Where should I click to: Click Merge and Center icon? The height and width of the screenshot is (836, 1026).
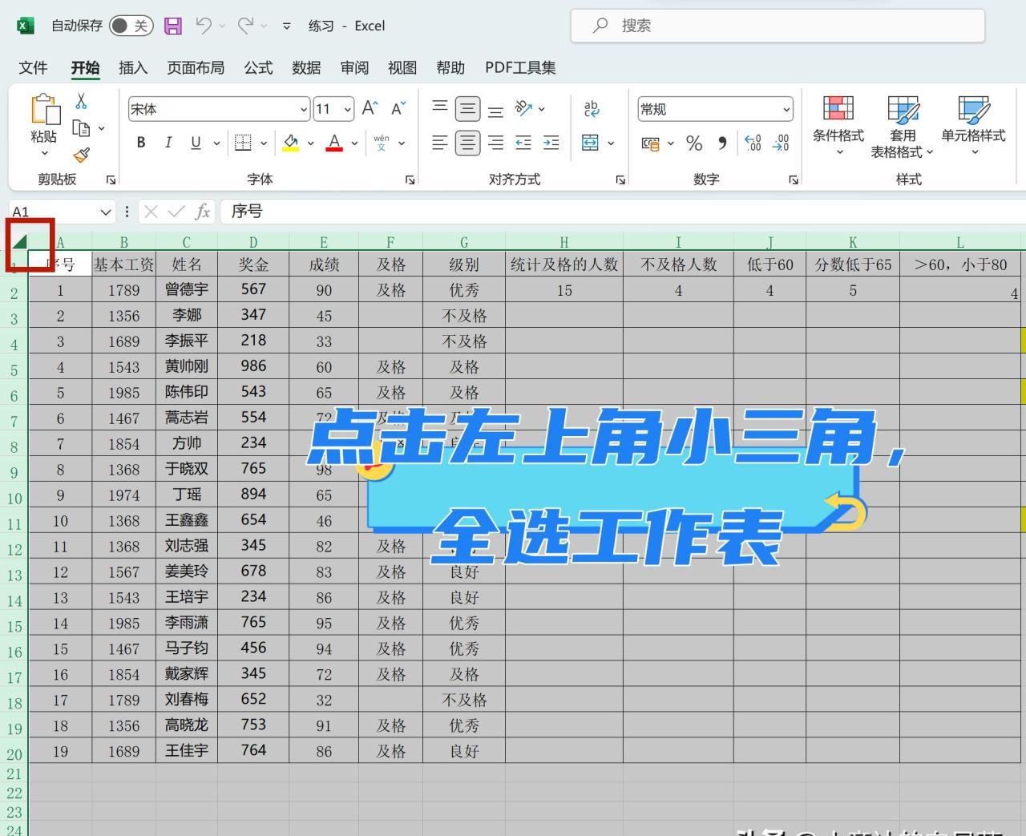coord(590,143)
